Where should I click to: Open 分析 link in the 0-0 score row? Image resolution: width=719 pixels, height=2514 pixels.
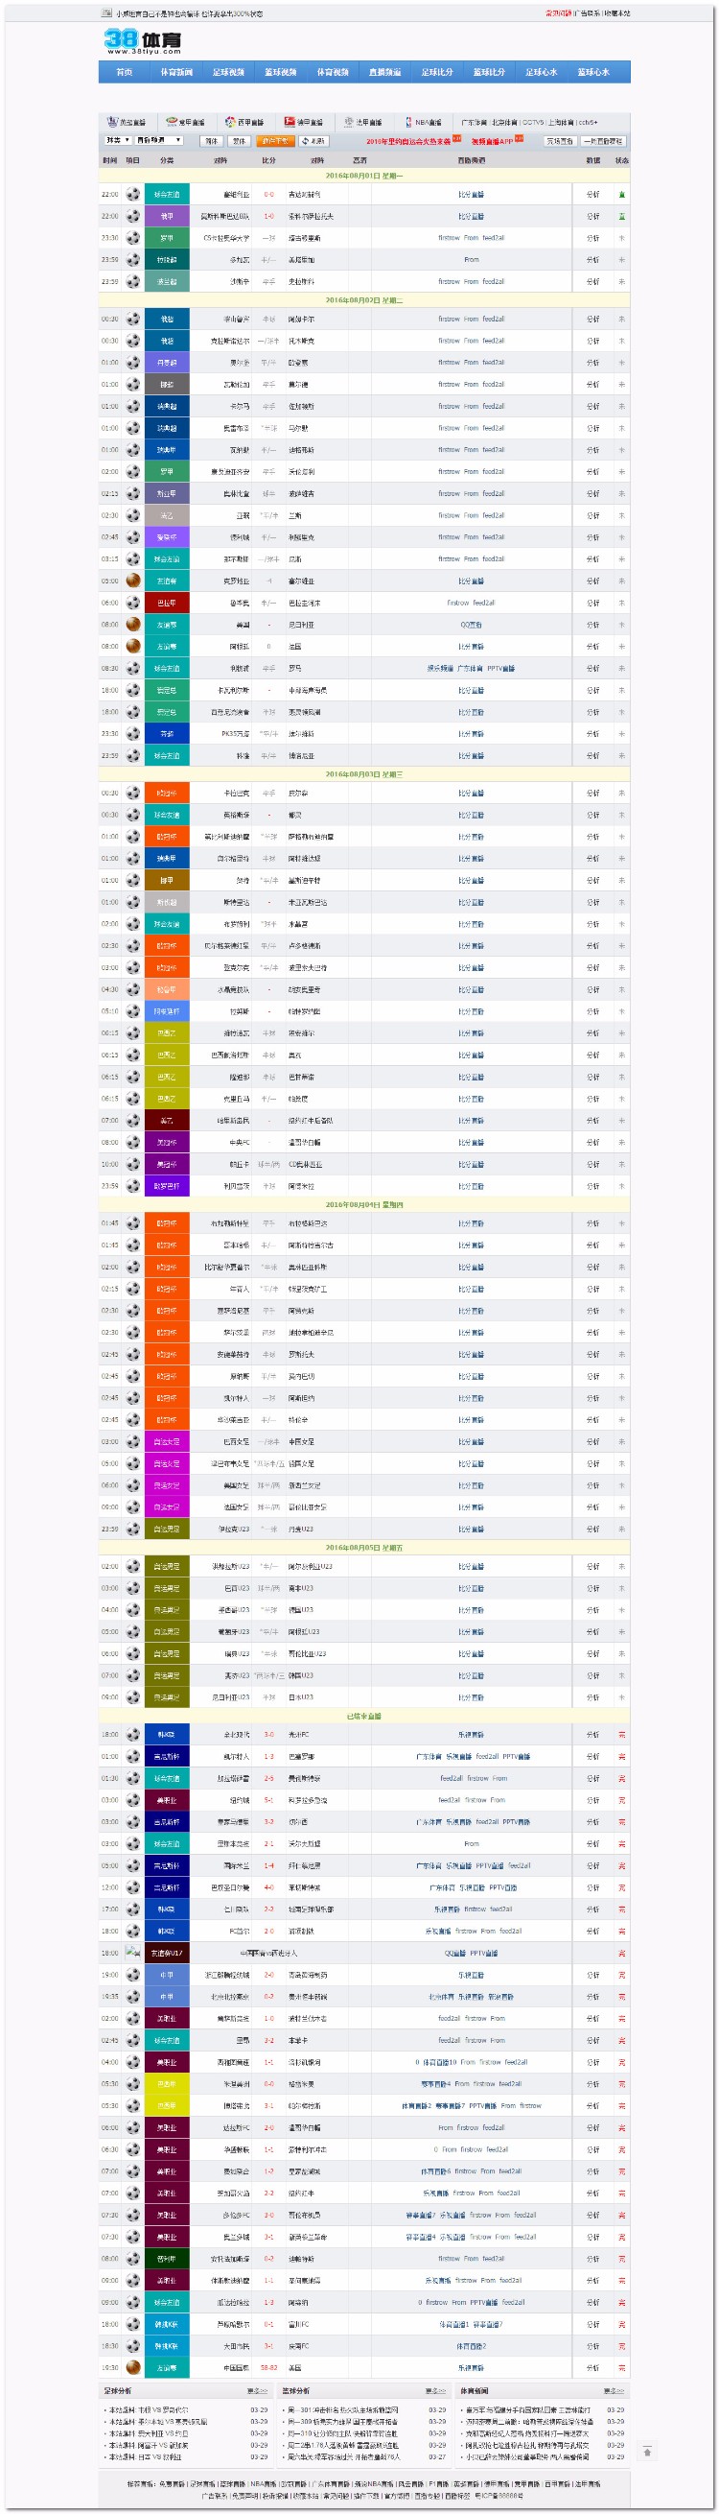coord(593,194)
